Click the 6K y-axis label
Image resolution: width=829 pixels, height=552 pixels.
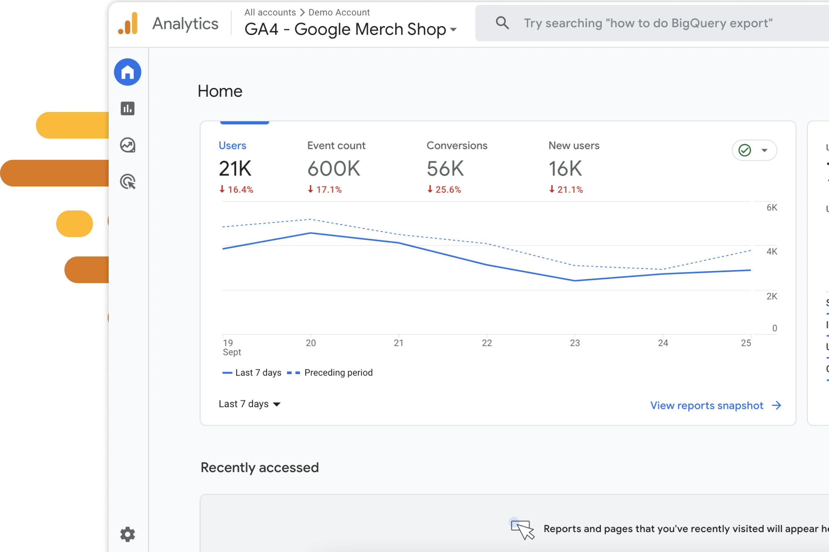[772, 208]
